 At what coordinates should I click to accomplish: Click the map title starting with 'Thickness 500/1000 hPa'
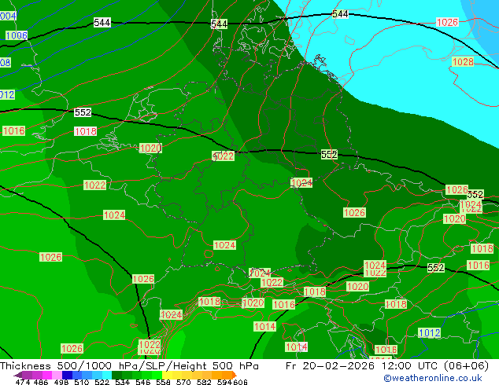point(129,366)
